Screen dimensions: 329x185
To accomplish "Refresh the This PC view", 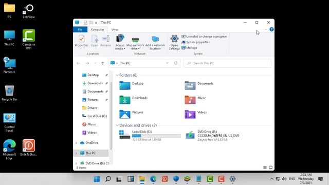I will click(x=176, y=63).
